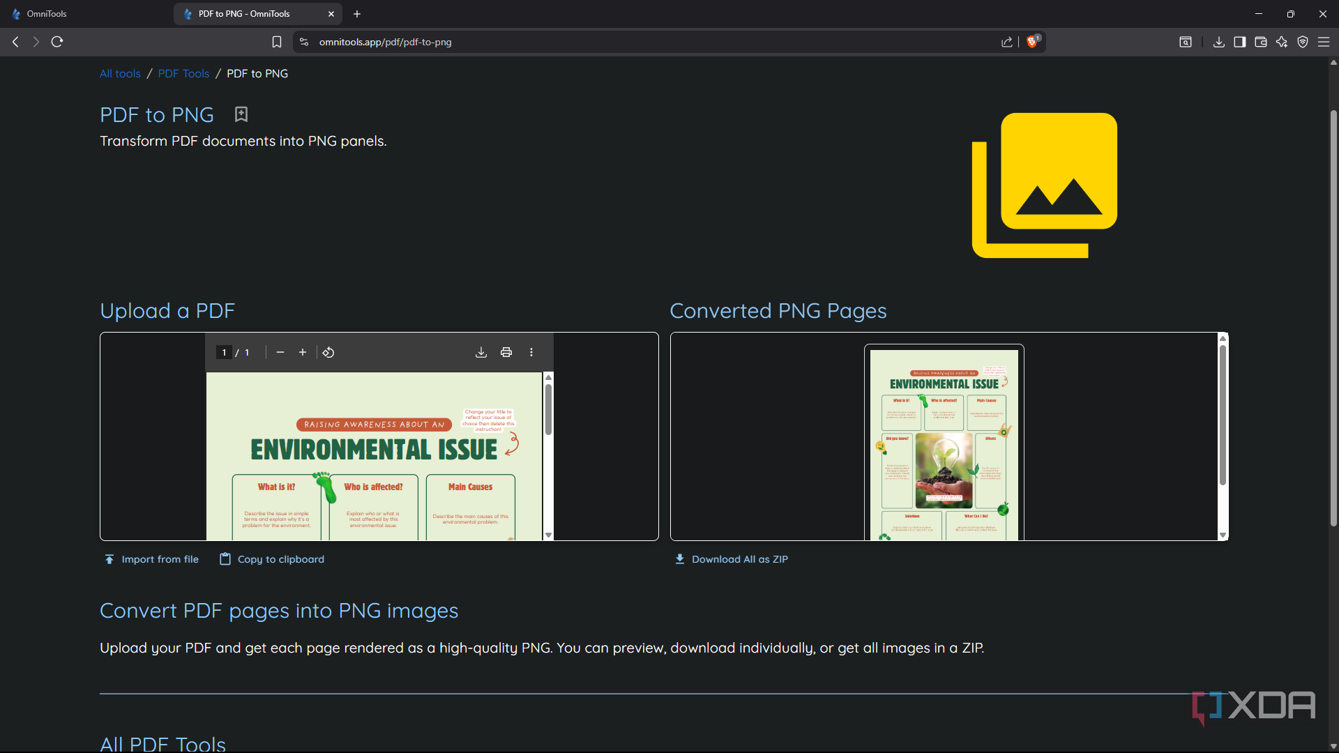Open PDF viewer more actions menu
1339x753 pixels.
click(x=531, y=353)
